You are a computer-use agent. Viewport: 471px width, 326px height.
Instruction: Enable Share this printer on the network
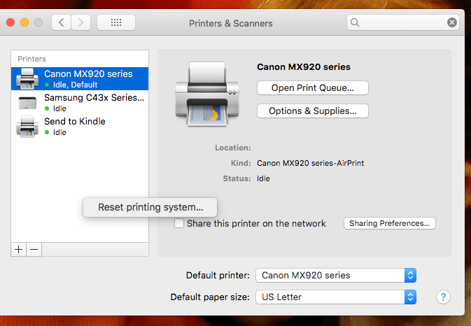point(180,224)
